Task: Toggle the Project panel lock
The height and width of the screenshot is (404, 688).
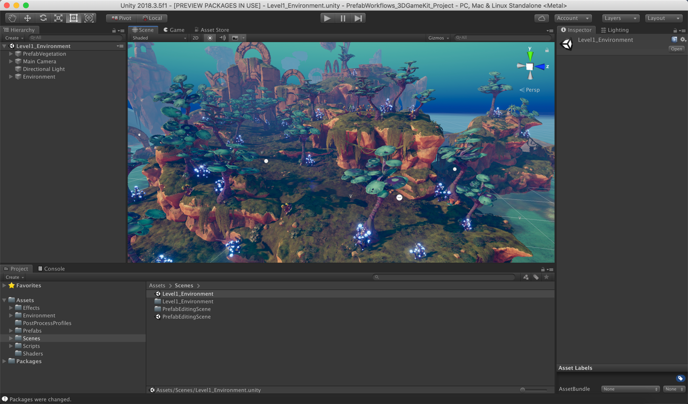Action: pos(542,269)
